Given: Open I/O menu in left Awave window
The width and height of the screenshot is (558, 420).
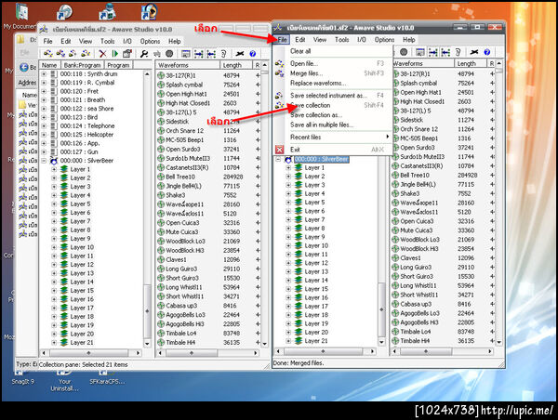Looking at the screenshot, I should (127, 41).
